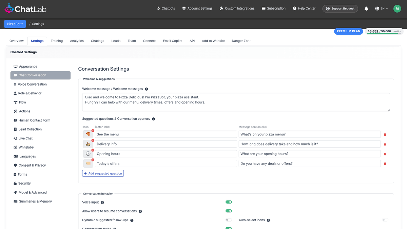Screen dimensions: 407x229
Task: Click help icon beside Welcome messages label
Action: click(147, 89)
